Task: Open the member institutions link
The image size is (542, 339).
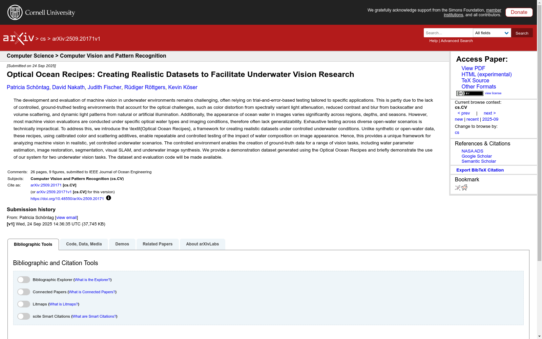Action: (x=473, y=13)
